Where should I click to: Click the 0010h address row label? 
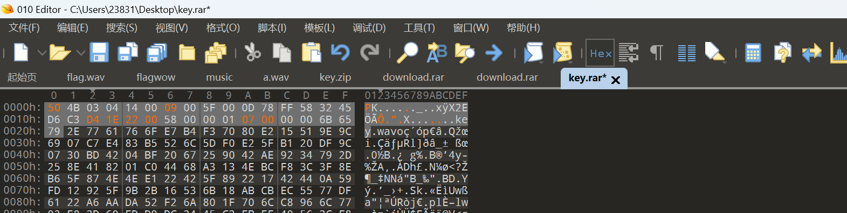[22, 119]
